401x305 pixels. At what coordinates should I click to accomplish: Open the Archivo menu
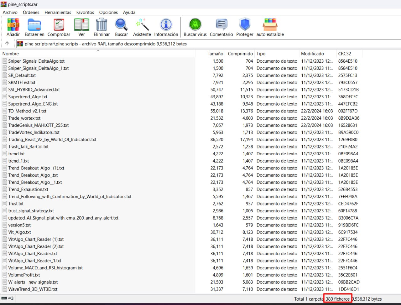point(10,12)
